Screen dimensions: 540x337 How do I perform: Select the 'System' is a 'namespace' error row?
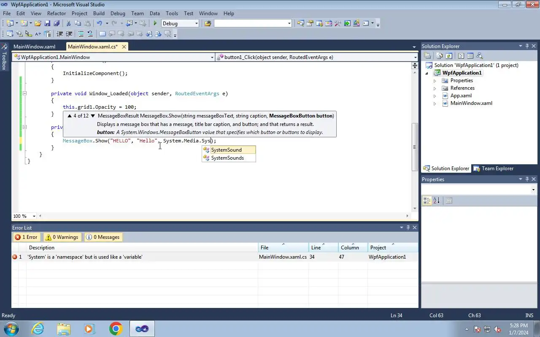click(215, 257)
